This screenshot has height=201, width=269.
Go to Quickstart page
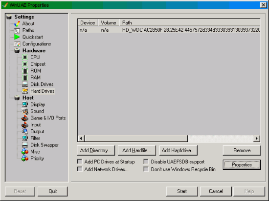coord(33,37)
